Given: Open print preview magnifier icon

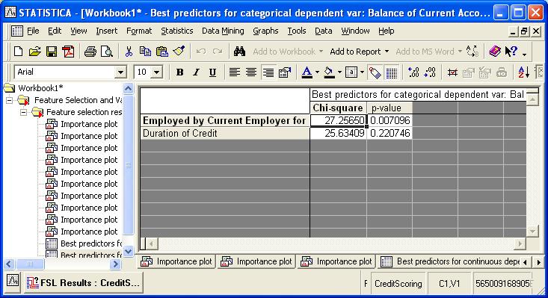Looking at the screenshot, I should coord(107,52).
